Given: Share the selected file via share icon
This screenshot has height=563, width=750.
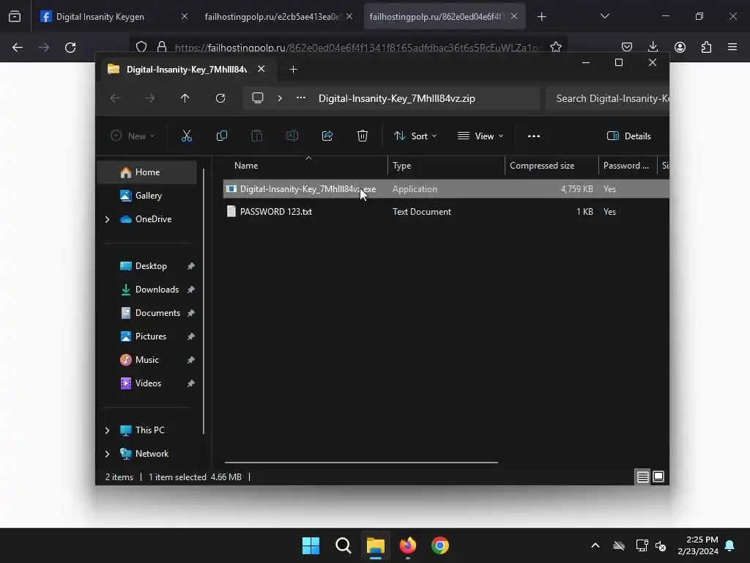Looking at the screenshot, I should coord(327,136).
